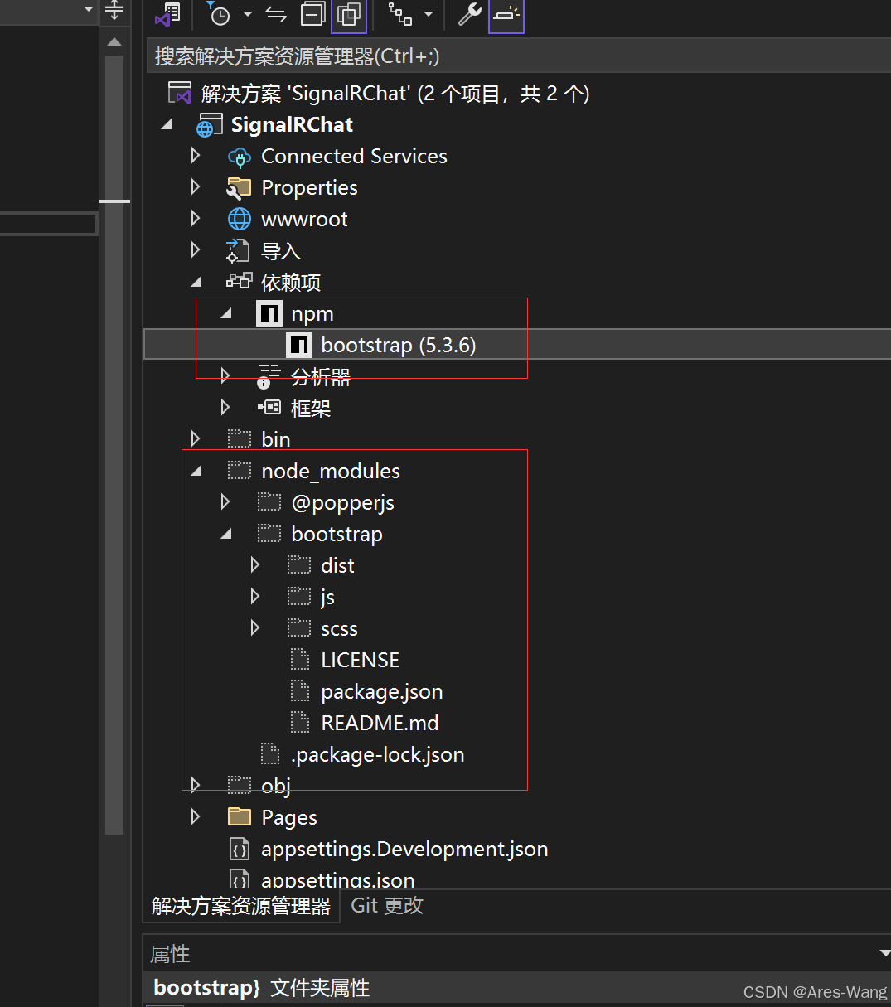Switch to 解决方案资源管理器 tab

pyautogui.click(x=241, y=906)
